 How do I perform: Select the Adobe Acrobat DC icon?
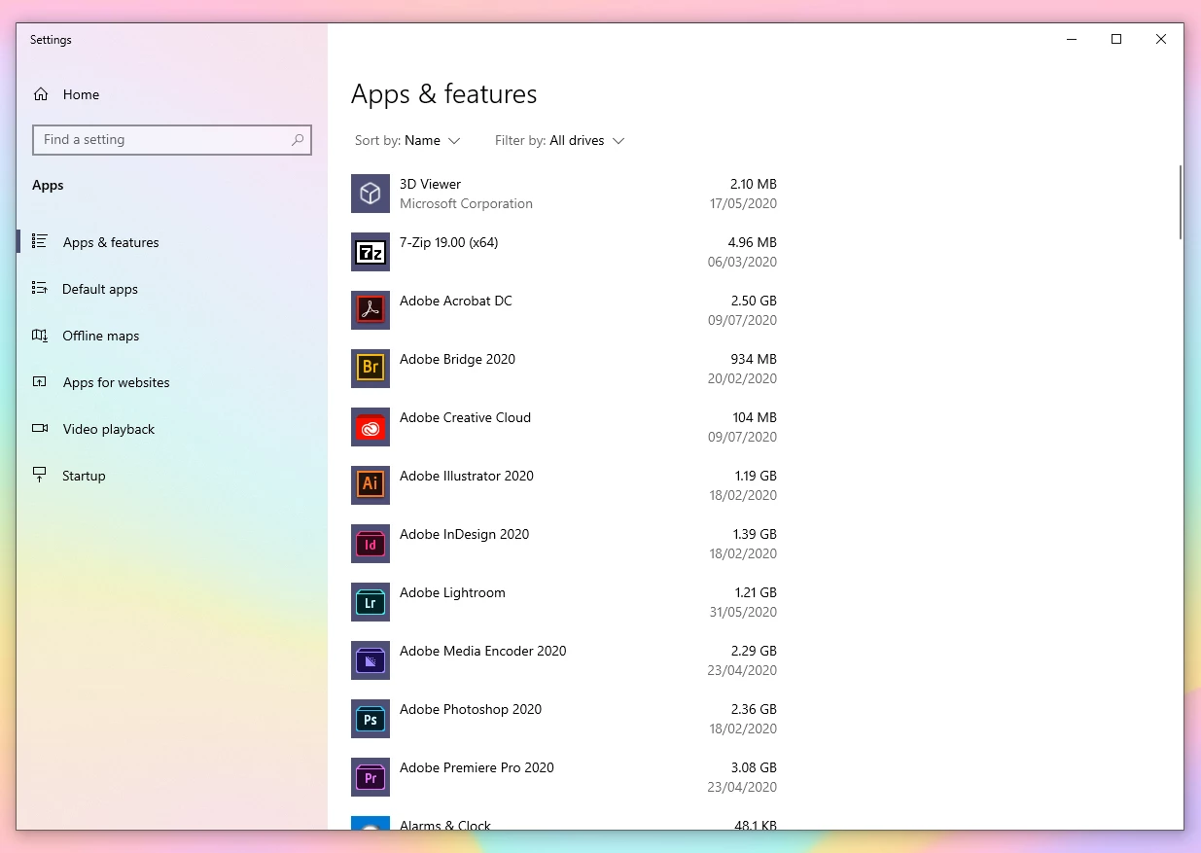coord(371,310)
